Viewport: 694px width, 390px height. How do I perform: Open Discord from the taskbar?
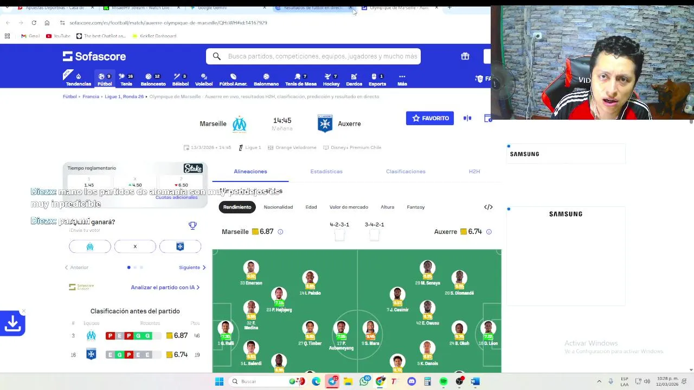[412, 381]
